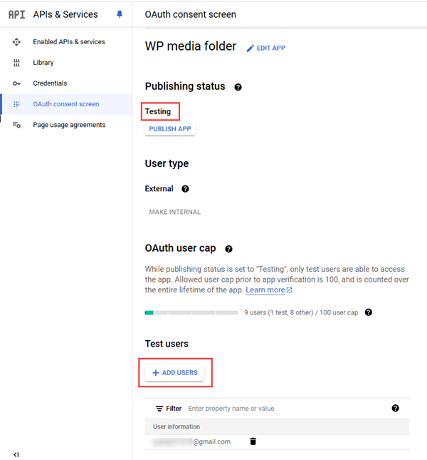Click EDIT APP next to WP media folder
427x460 pixels.
pos(265,48)
